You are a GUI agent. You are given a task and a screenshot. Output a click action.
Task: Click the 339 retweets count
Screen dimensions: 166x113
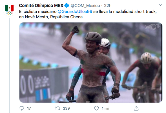66,108
